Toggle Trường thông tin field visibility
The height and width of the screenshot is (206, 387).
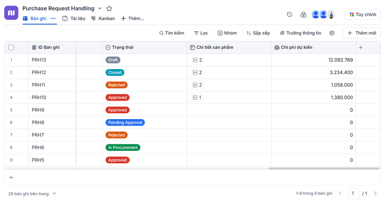click(301, 33)
